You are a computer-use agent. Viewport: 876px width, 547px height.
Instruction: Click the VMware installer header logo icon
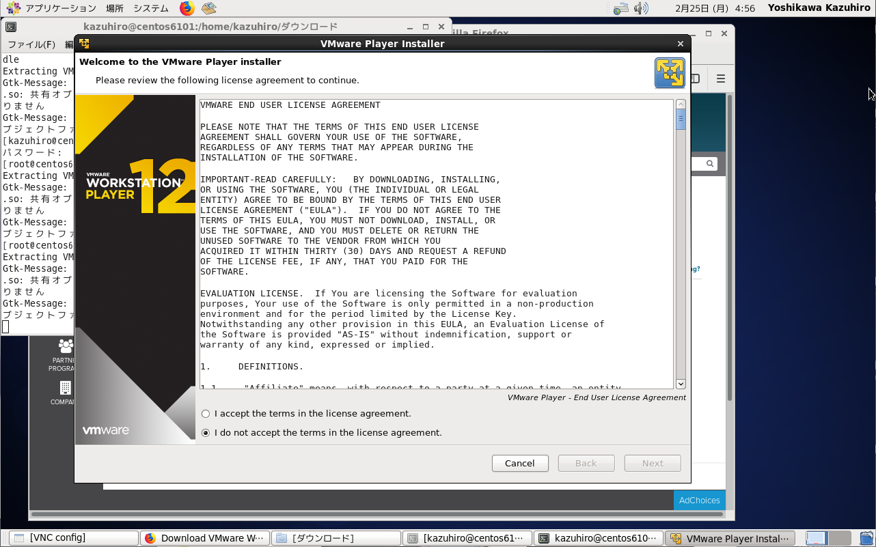[x=669, y=72]
